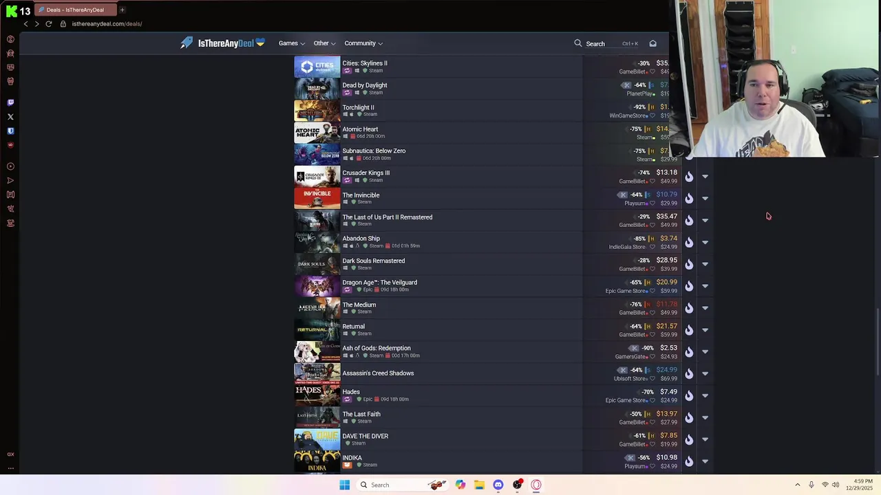Expand the dropdown arrow on The Last of Us Part II row
The height and width of the screenshot is (495, 881).
coord(705,221)
